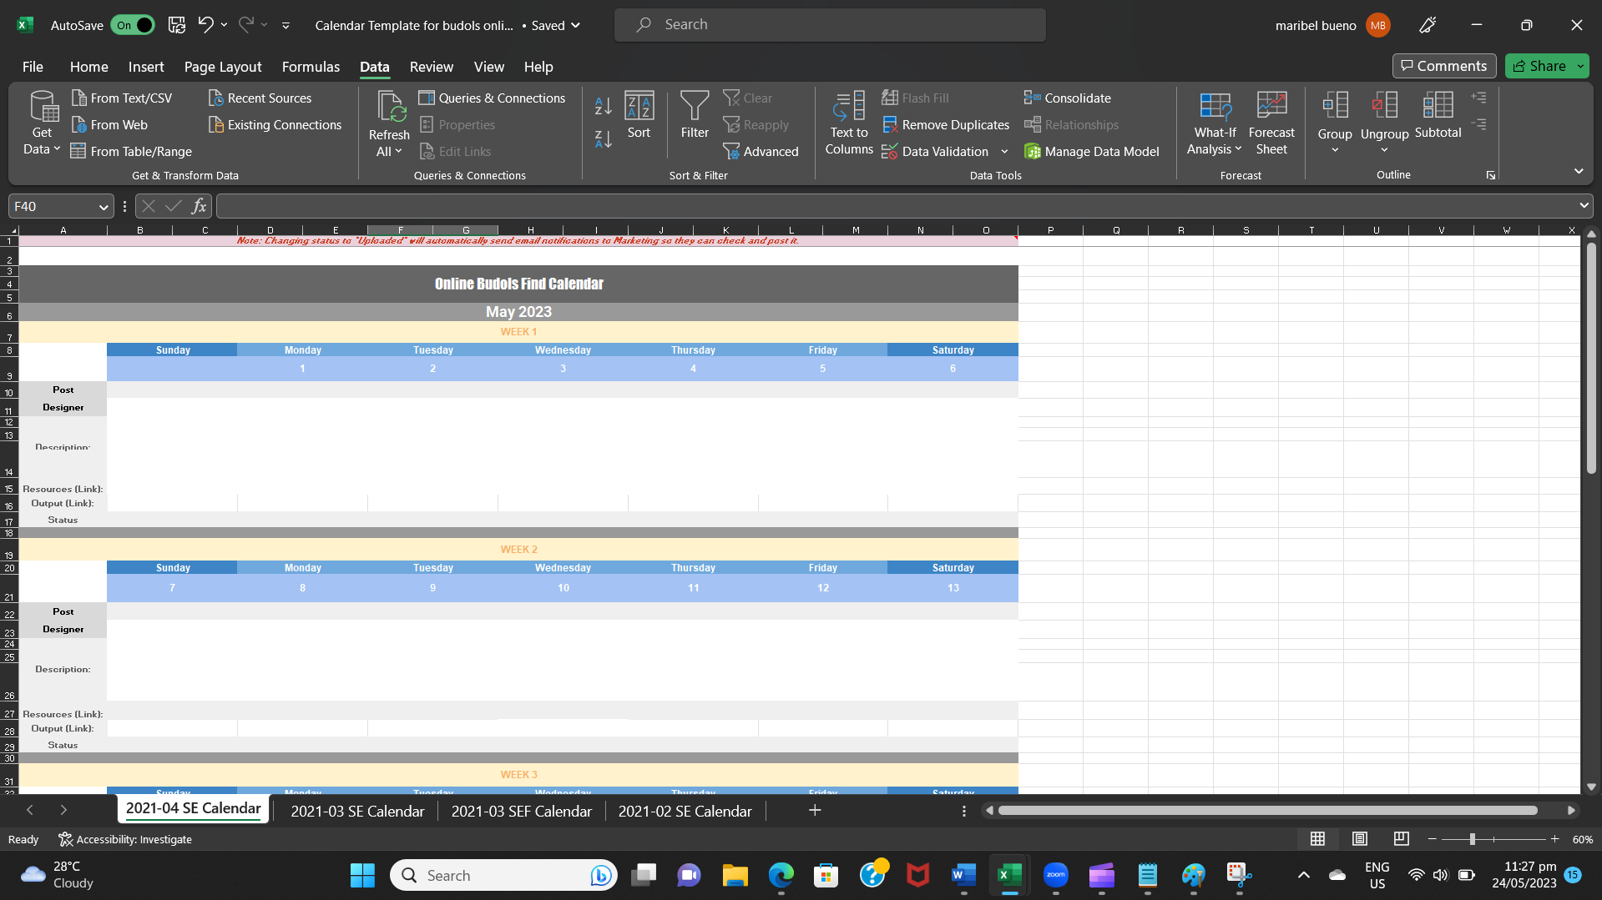
Task: Toggle the AutoSave switch
Action: coord(133,25)
